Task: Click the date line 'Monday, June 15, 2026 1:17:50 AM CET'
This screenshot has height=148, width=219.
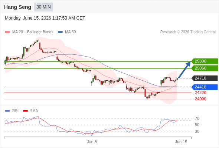Action: 45,18
